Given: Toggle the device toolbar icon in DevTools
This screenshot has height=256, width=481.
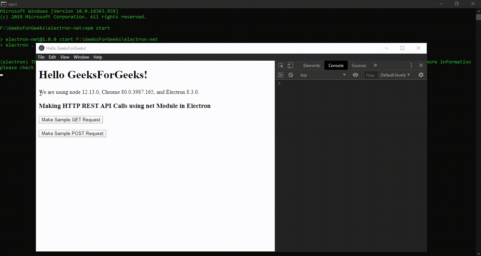Looking at the screenshot, I should pyautogui.click(x=290, y=66).
